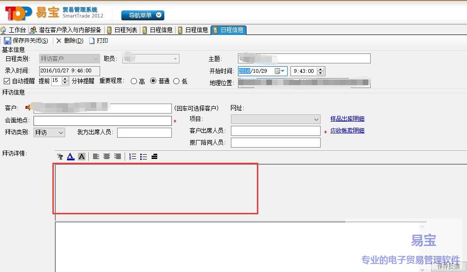Image resolution: width=467 pixels, height=272 pixels.
Task: Select 低 importance radio button
Action: (x=177, y=81)
